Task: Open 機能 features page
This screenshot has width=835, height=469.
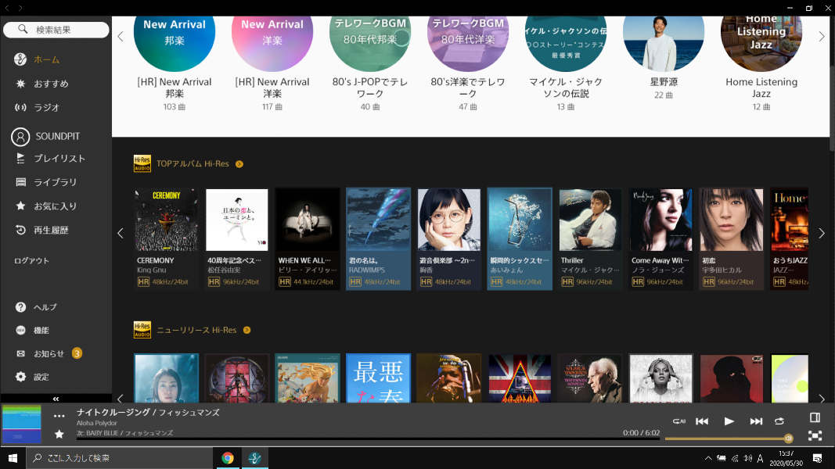Action: [33, 330]
